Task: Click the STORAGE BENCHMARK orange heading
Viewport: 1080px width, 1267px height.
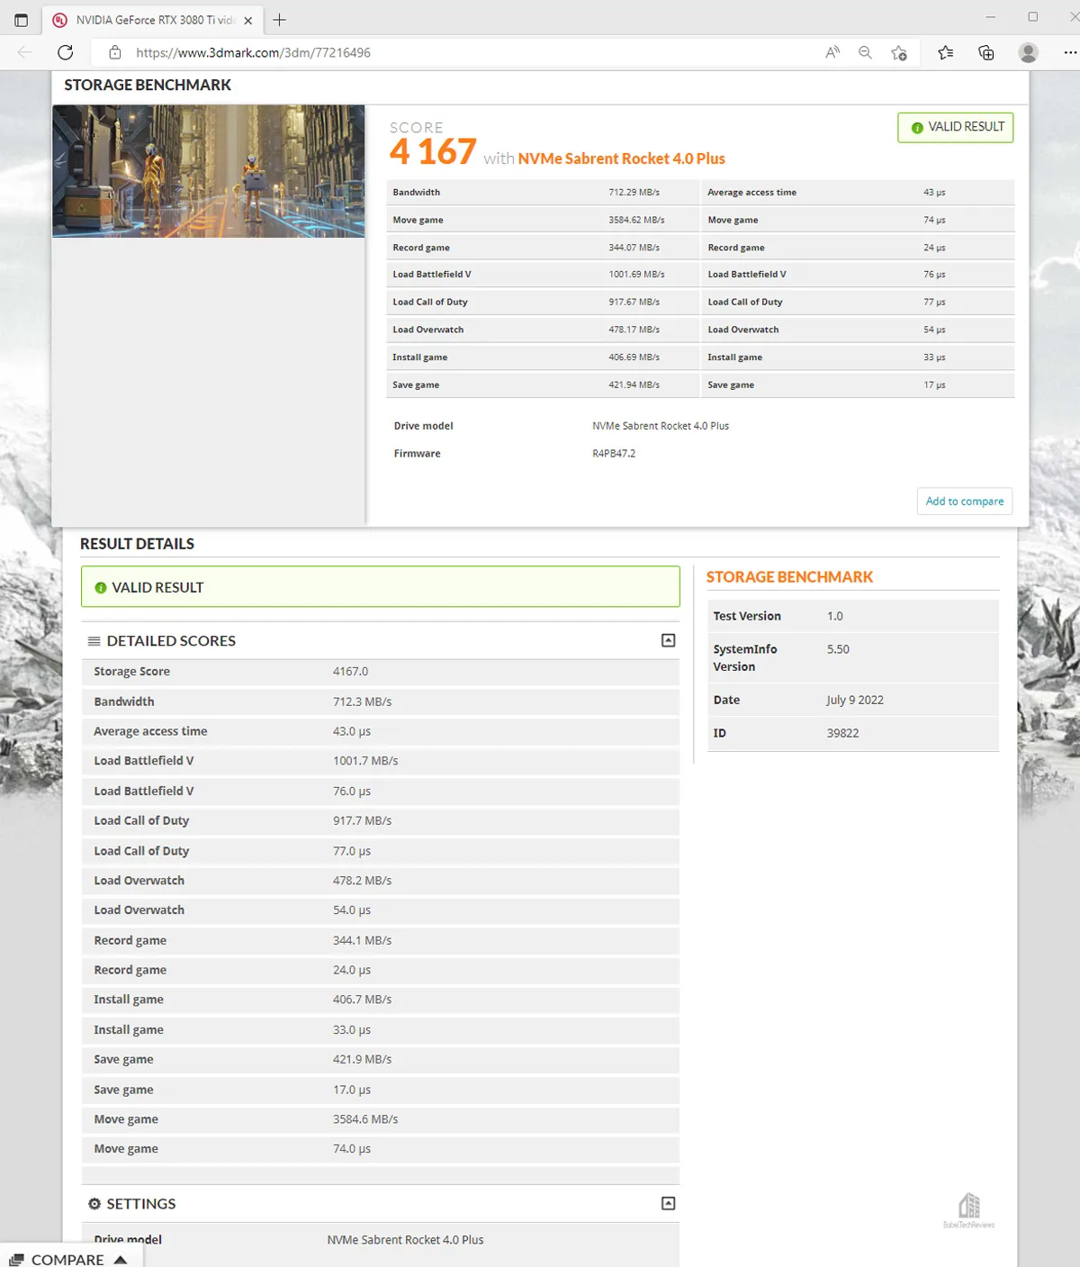Action: pos(789,577)
